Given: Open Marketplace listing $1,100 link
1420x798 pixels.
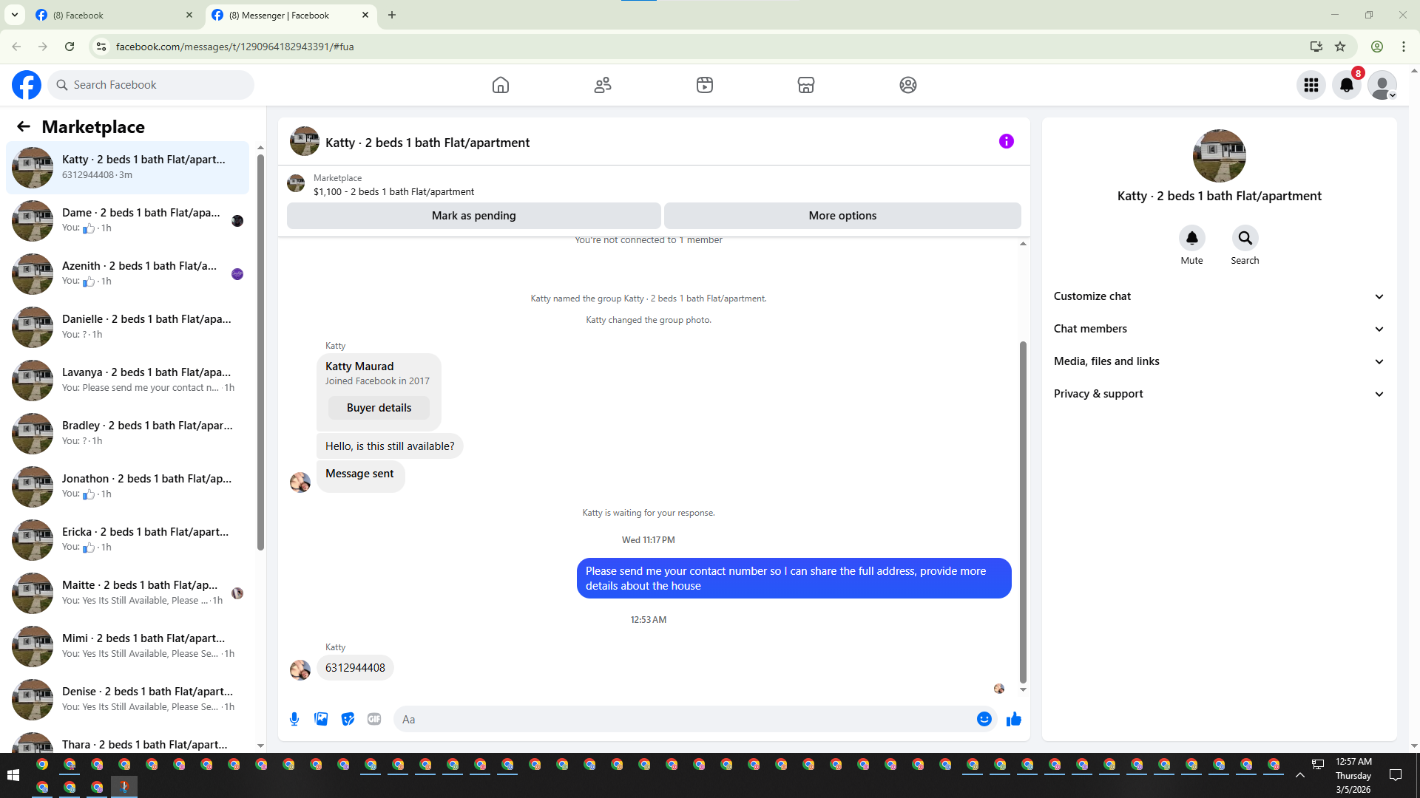Looking at the screenshot, I should point(393,191).
